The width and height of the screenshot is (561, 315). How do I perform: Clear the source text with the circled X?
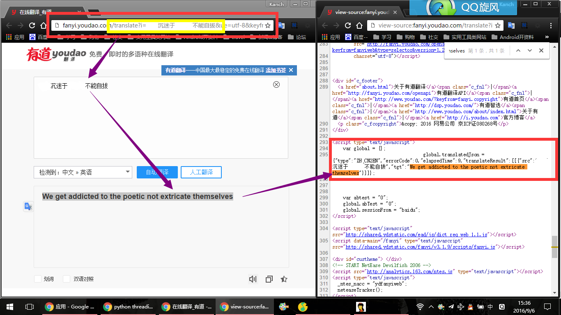276,84
